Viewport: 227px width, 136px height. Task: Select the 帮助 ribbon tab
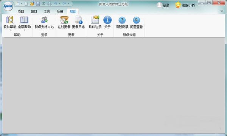[x=73, y=11]
